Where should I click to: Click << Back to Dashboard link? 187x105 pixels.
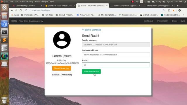pos(91,30)
